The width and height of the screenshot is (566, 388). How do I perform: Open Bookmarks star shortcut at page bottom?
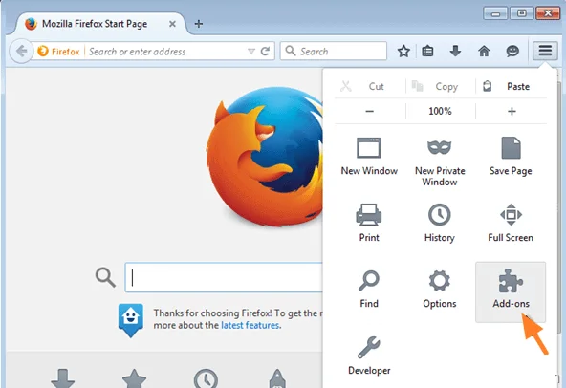click(x=134, y=379)
